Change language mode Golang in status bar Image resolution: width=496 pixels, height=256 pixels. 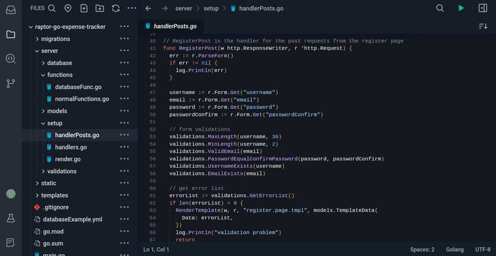click(455, 249)
